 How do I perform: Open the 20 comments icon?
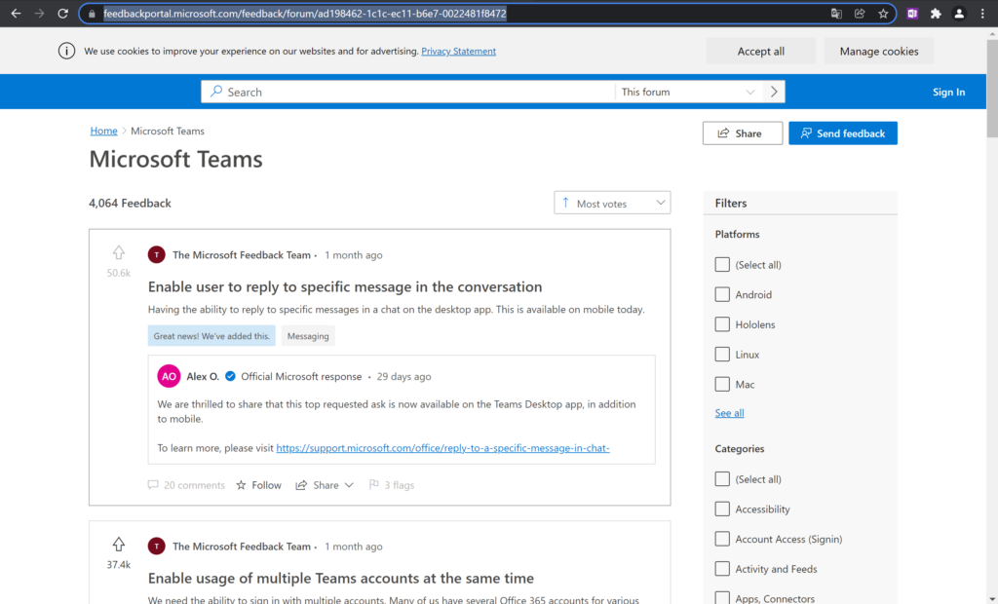[153, 485]
